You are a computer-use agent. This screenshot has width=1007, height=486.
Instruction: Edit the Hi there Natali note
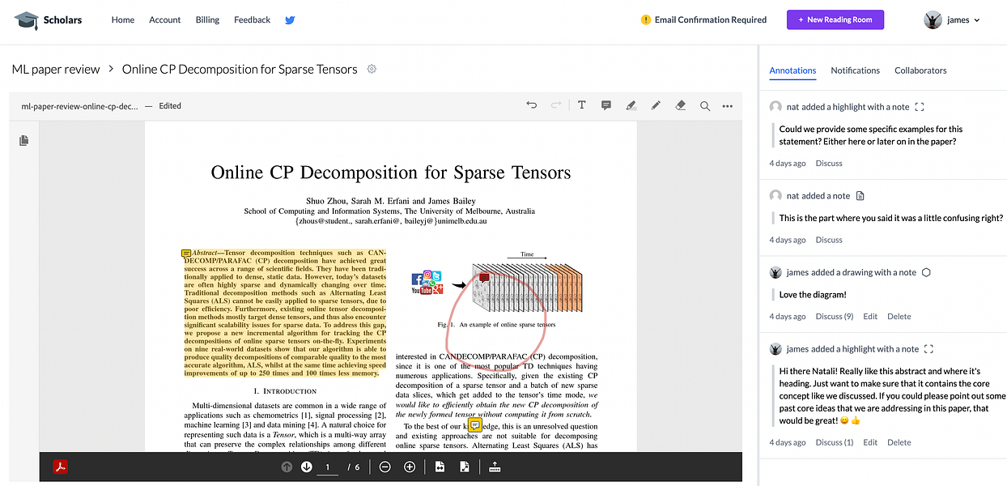coord(870,442)
